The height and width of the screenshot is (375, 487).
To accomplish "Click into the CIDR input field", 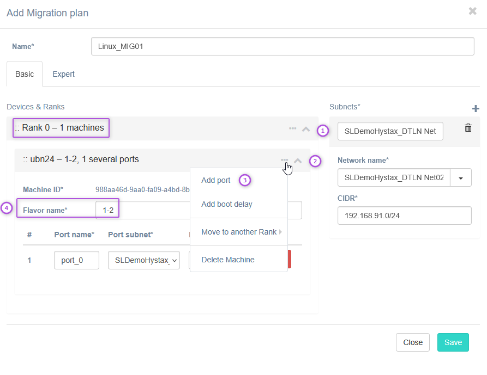I will coord(404,216).
